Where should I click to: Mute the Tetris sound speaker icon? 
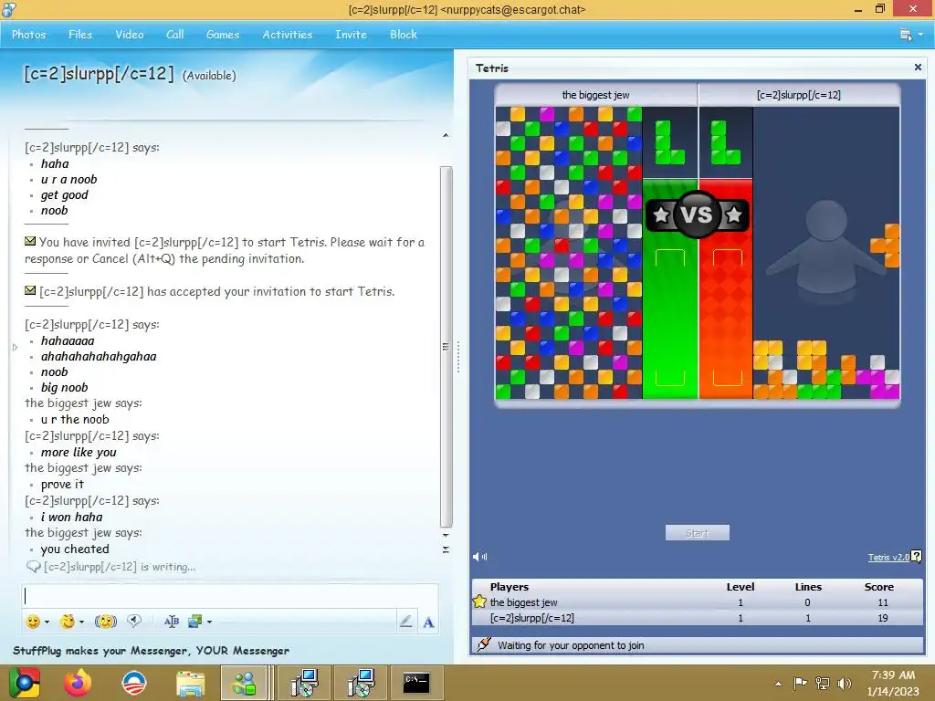point(480,557)
